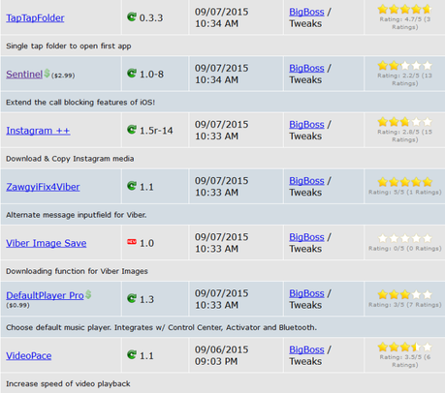Screen dimensions: 445x393
Task: Click the BigBoss repo link in the VideoPace row
Action: tap(306, 349)
